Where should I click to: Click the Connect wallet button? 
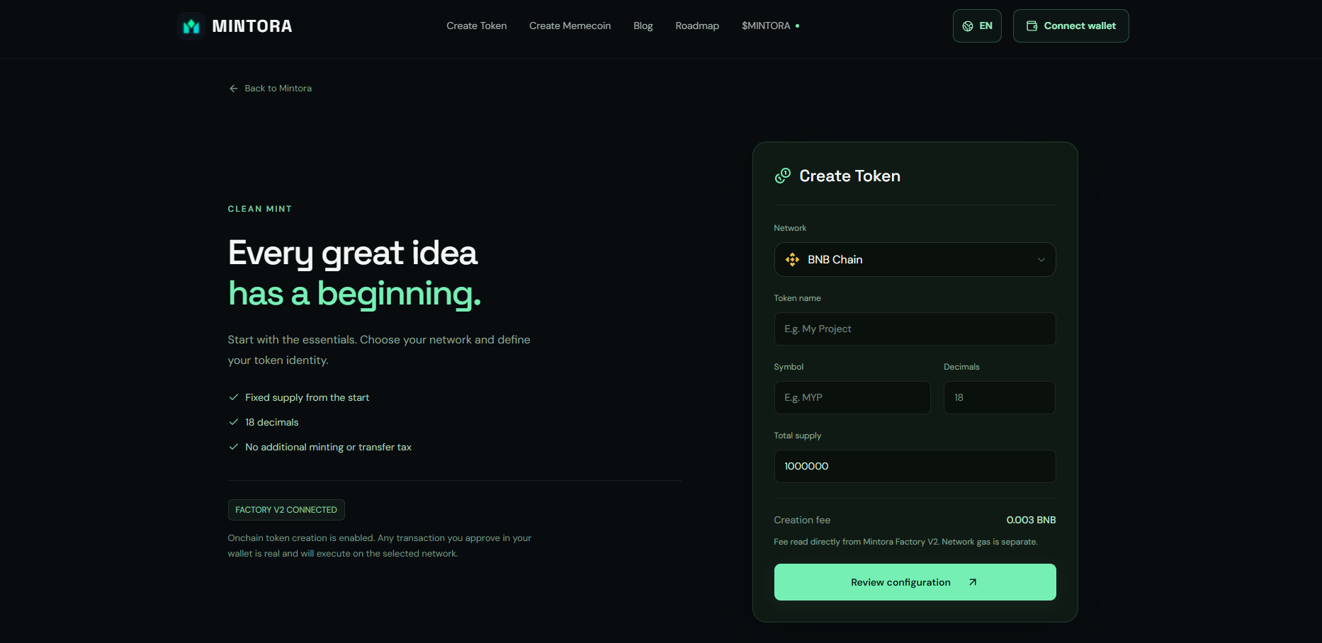point(1070,26)
